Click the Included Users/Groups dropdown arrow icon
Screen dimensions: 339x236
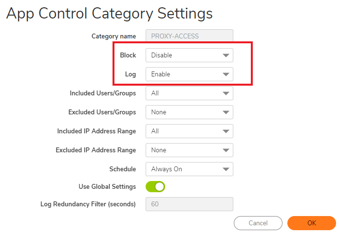(x=226, y=93)
